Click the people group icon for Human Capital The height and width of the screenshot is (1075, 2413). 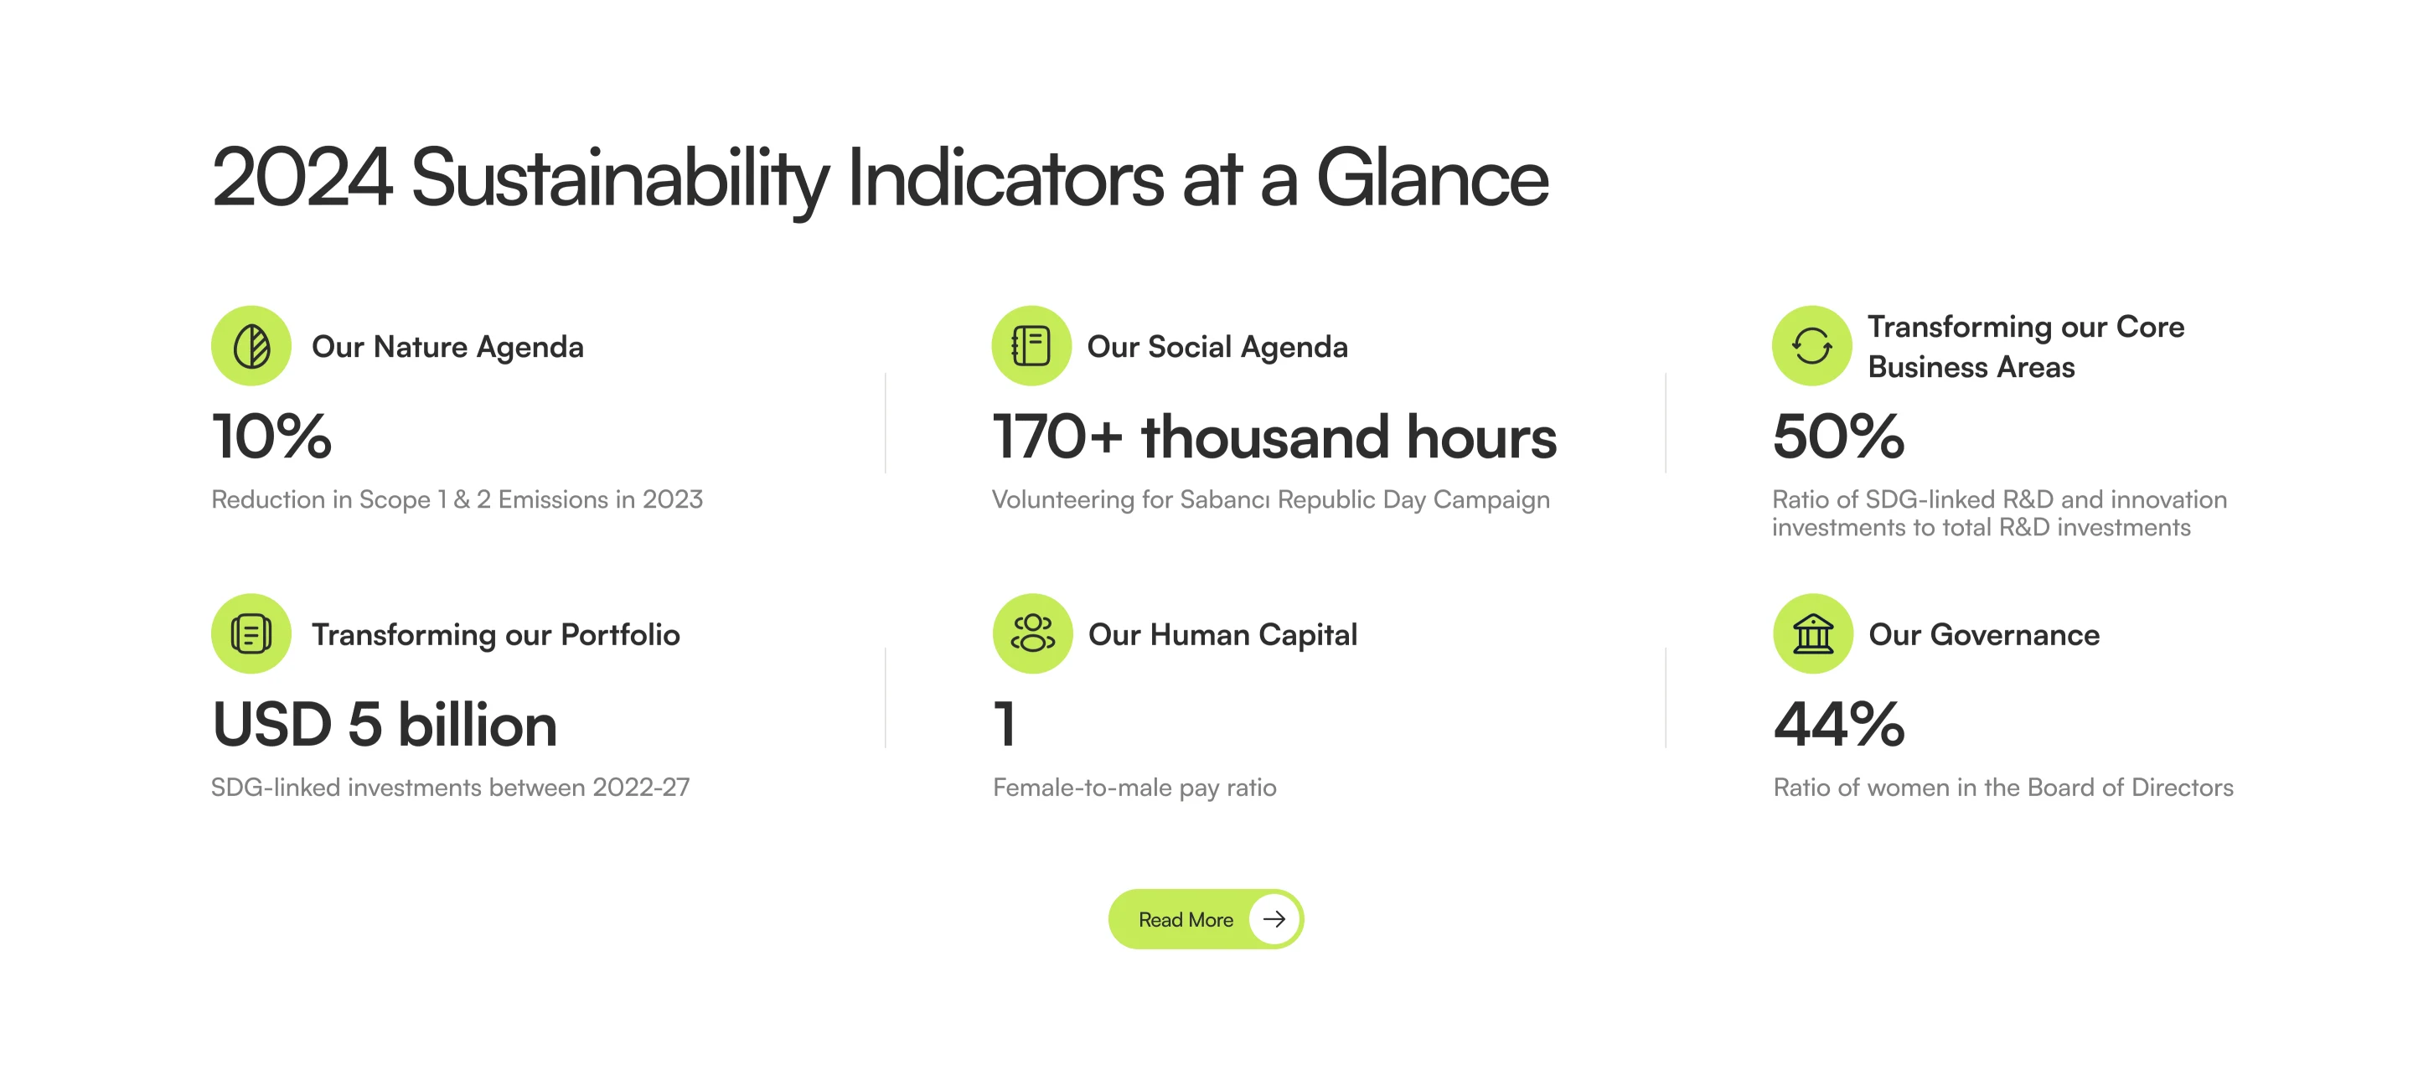tap(1032, 634)
